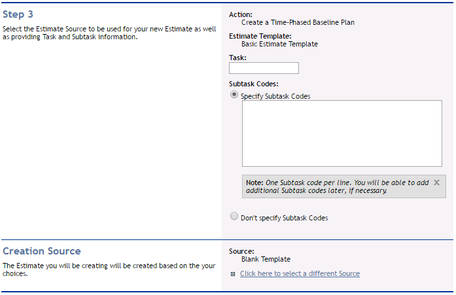This screenshot has height=295, width=456.
Task: Focus the Subtask Codes text area
Action: [342, 133]
